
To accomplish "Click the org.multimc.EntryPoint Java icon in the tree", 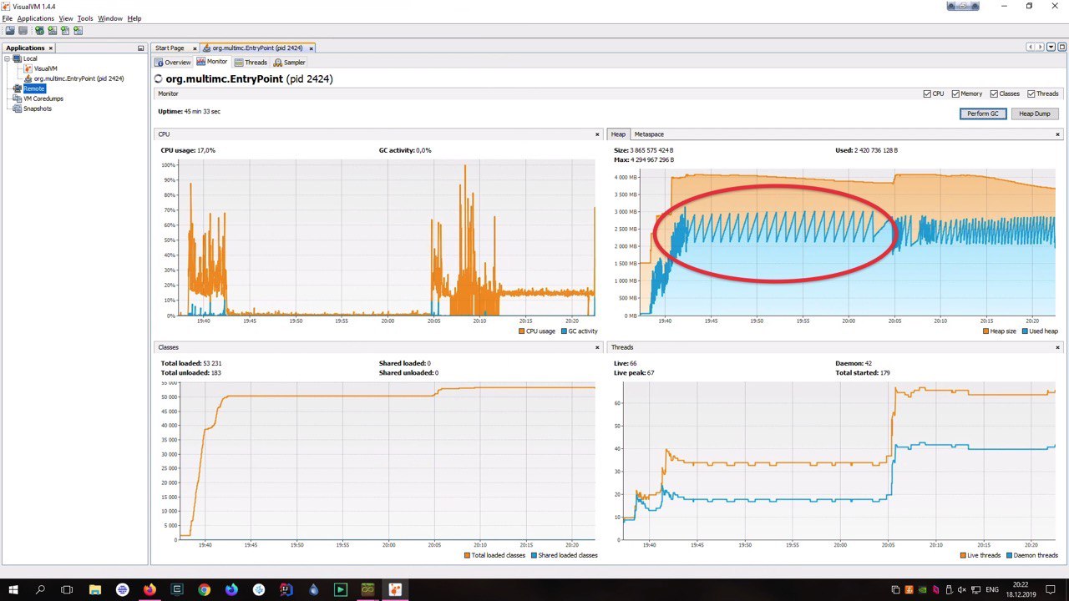I will click(28, 78).
